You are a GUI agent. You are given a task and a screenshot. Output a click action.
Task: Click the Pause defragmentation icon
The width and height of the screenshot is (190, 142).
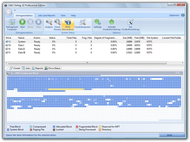(30, 22)
